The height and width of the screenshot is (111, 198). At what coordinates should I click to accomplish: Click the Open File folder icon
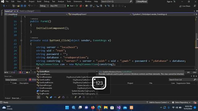point(19,6)
